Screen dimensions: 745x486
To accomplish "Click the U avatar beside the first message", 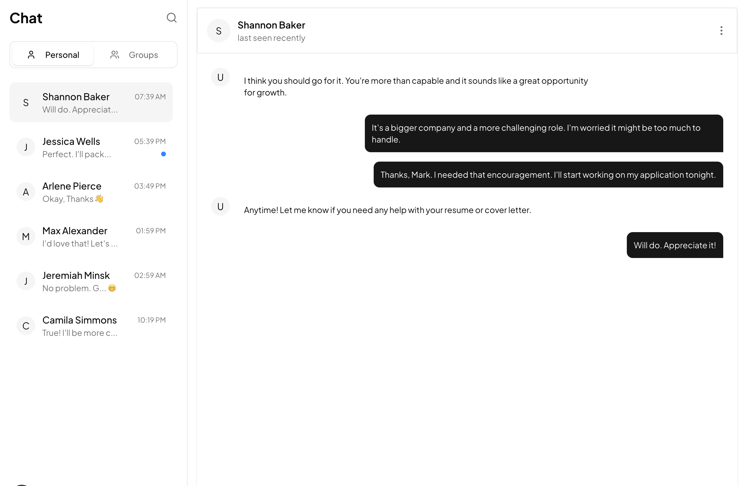I will pos(221,77).
